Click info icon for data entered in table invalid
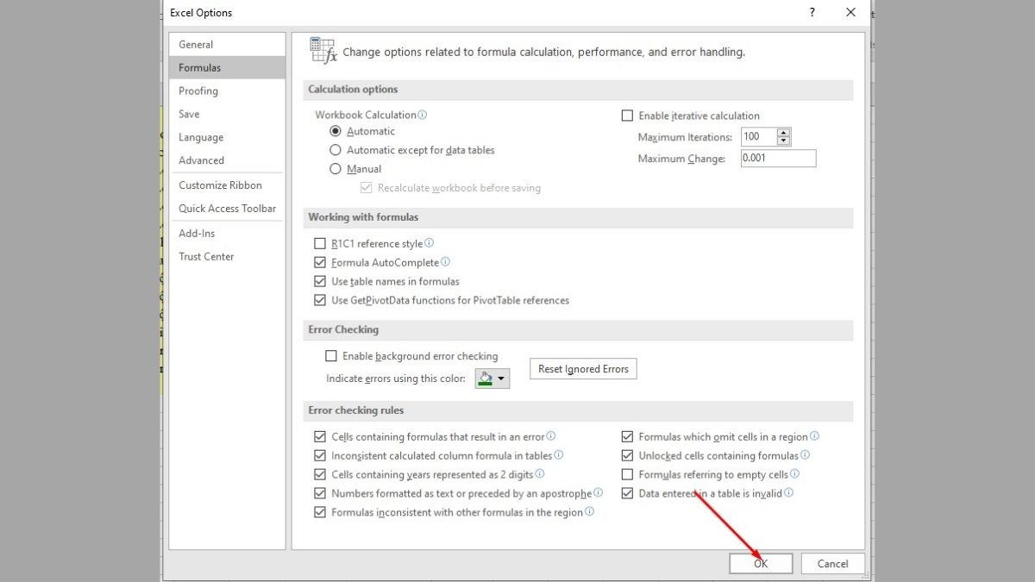The height and width of the screenshot is (582, 1035). (788, 493)
